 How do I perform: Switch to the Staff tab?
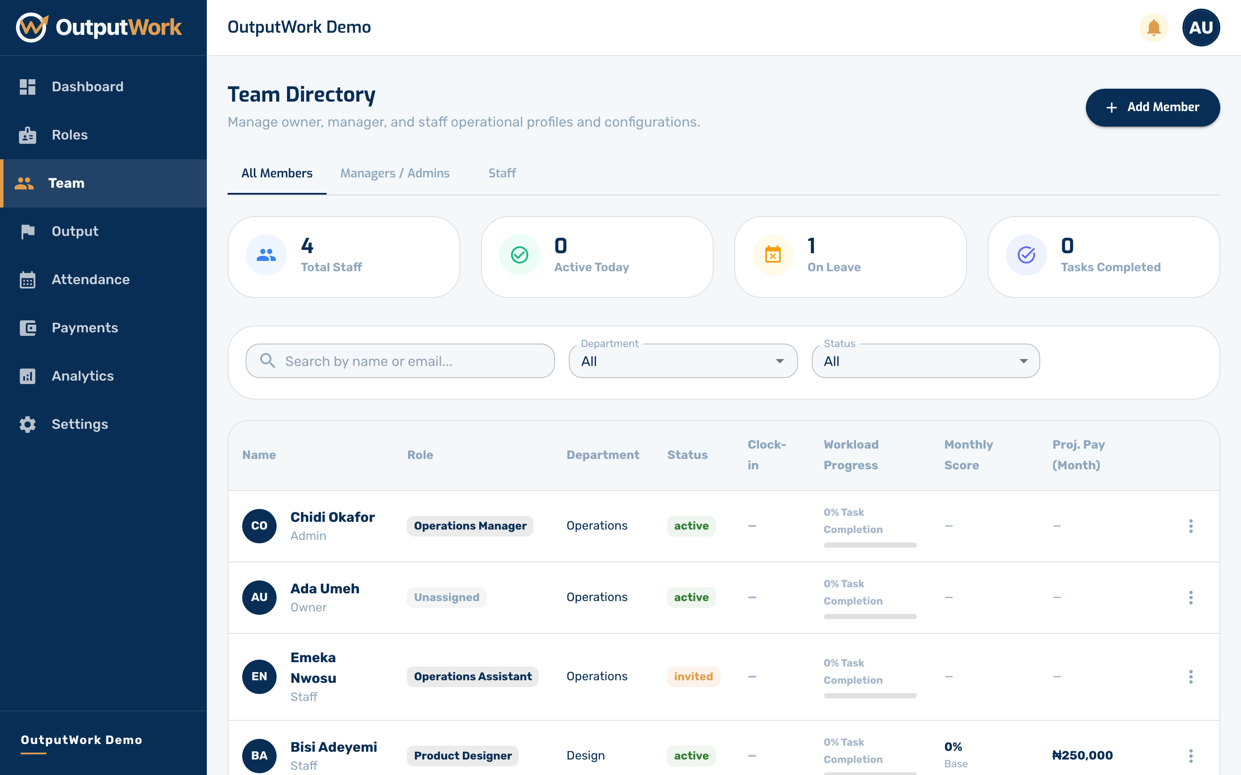[502, 173]
